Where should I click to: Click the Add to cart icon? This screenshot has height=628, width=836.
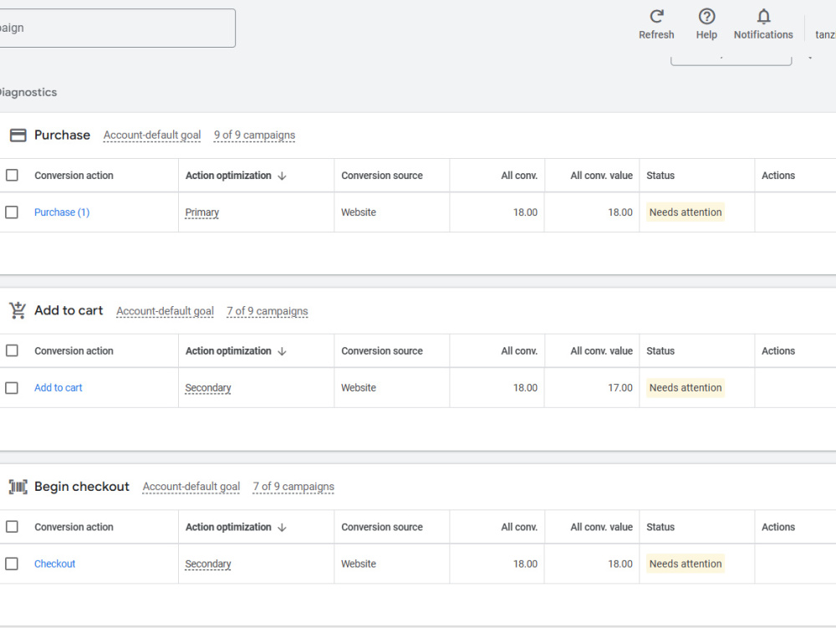18,310
